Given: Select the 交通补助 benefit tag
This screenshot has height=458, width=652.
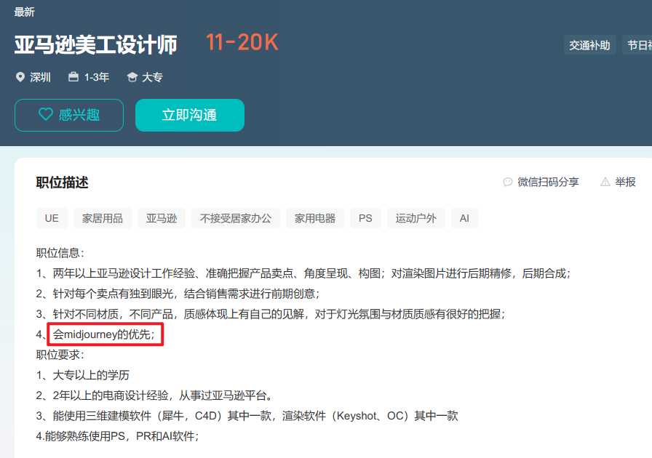Looking at the screenshot, I should (x=589, y=45).
